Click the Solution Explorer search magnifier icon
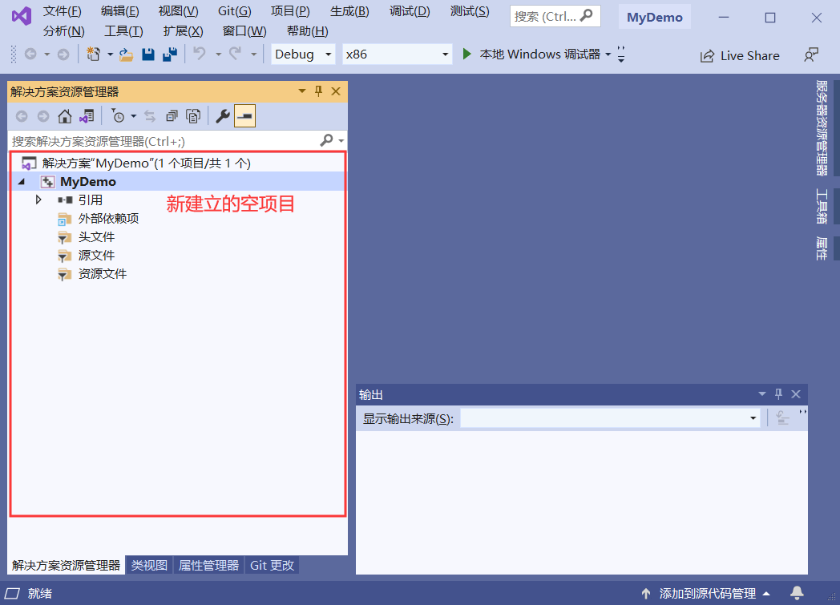Image resolution: width=840 pixels, height=605 pixels. [x=326, y=140]
